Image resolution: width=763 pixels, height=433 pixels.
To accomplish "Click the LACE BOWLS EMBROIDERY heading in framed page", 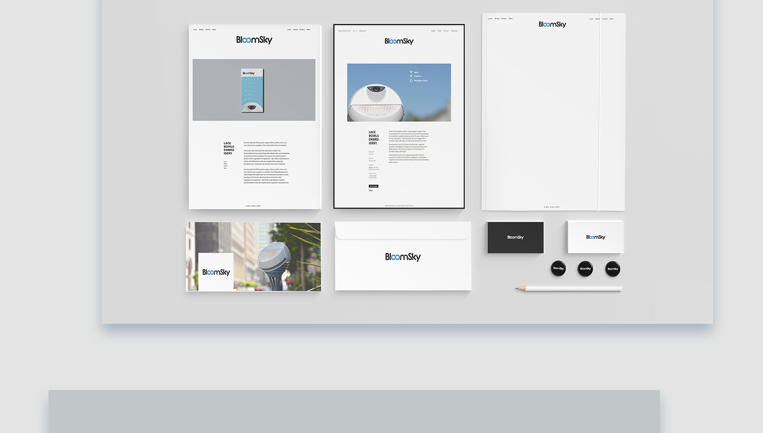I will pyautogui.click(x=374, y=137).
